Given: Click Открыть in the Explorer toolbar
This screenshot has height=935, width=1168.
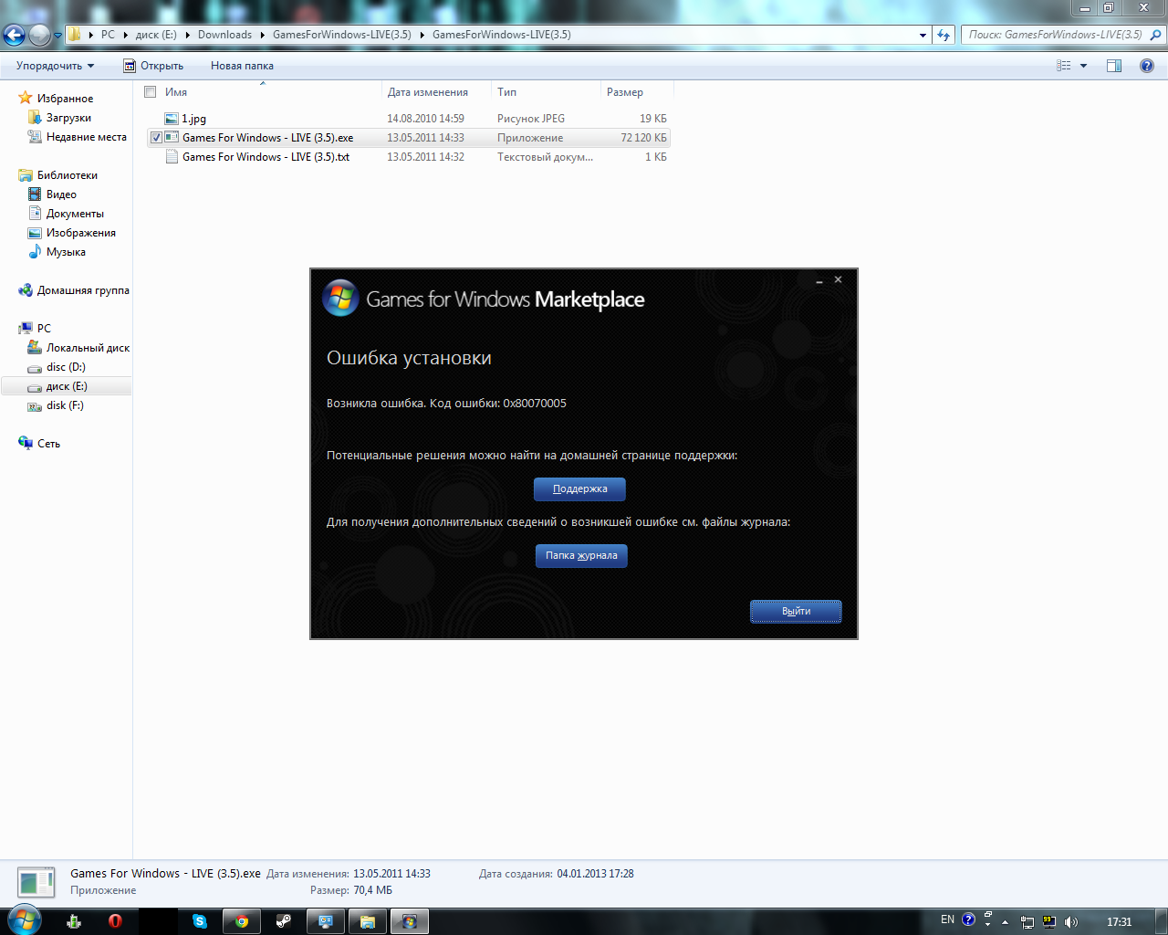Looking at the screenshot, I should (153, 66).
